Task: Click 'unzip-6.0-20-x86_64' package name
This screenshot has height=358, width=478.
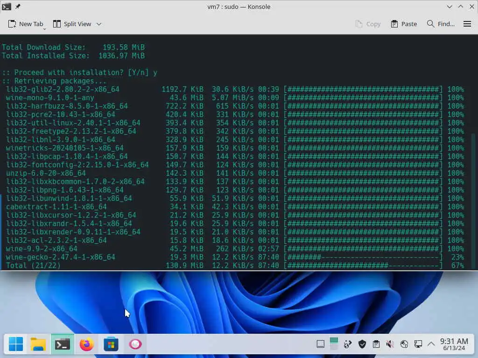Action: 46,173
